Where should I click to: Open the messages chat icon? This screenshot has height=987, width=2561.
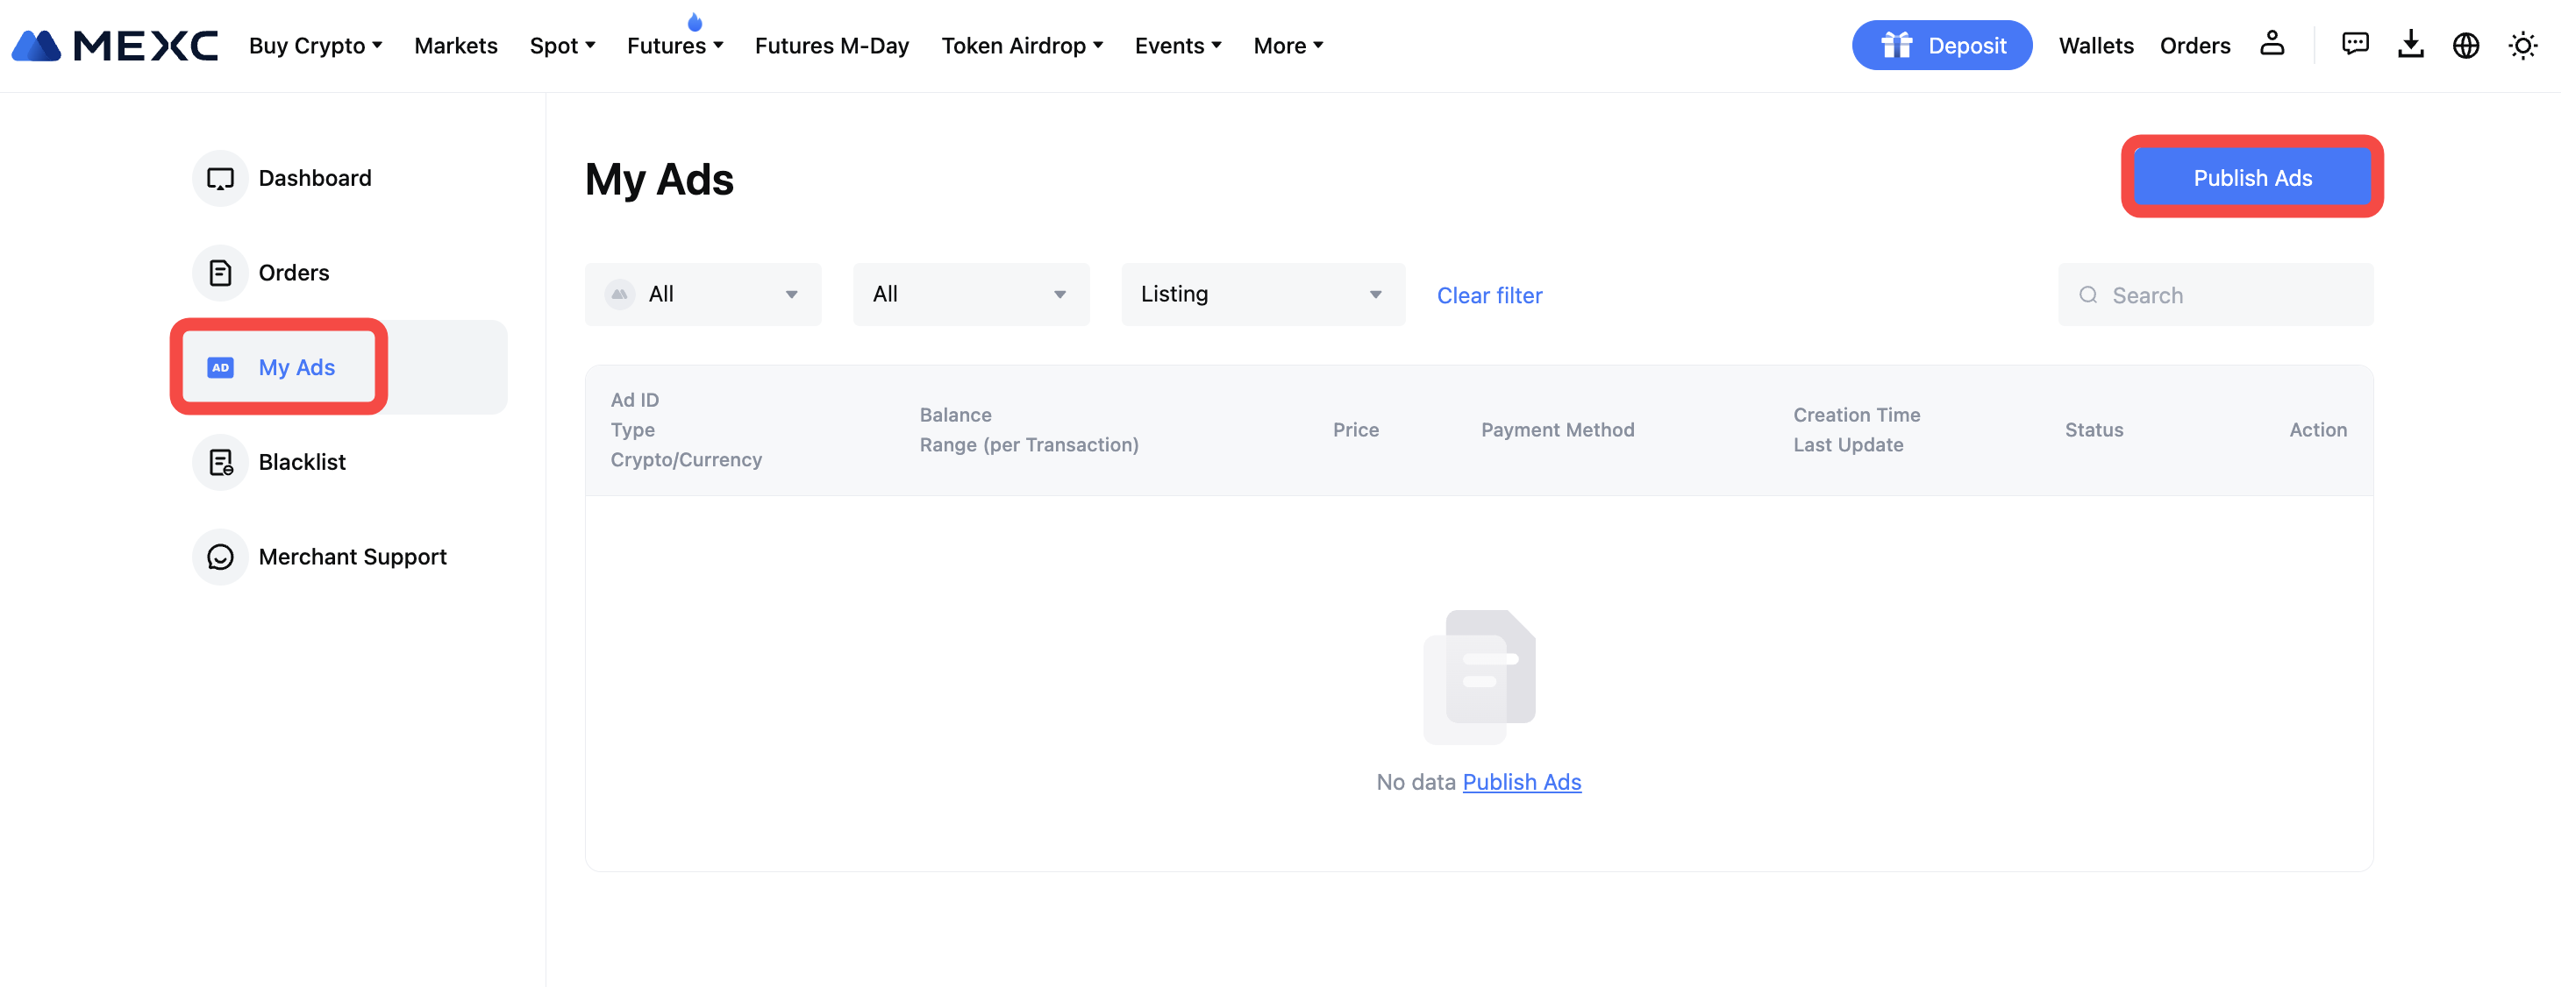pyautogui.click(x=2355, y=45)
